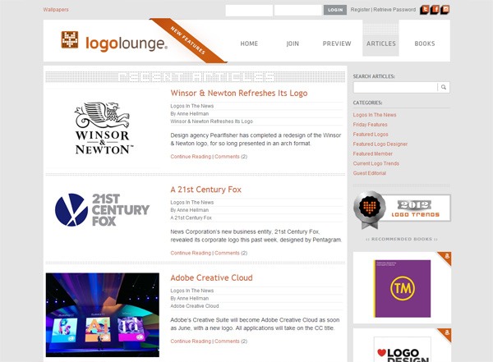
Task: Click the Winsor & Newton logo thumbnail
Action: point(103,129)
